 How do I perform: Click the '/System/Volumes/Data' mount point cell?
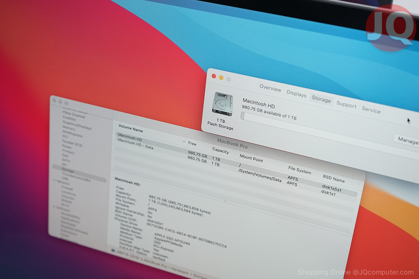[260, 175]
